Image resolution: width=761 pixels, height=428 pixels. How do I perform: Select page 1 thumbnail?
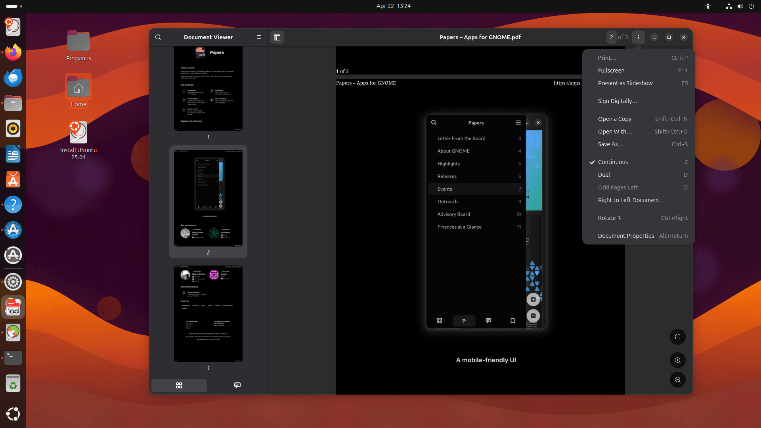[x=208, y=88]
